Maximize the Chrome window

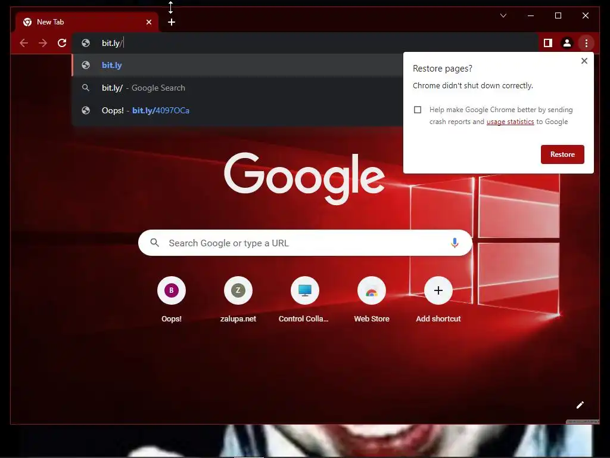[558, 16]
